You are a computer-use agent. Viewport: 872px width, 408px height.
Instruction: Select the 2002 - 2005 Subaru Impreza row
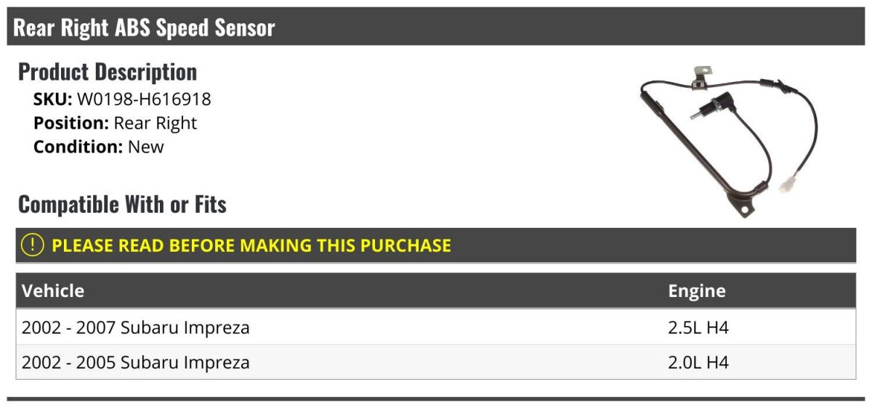(x=436, y=362)
